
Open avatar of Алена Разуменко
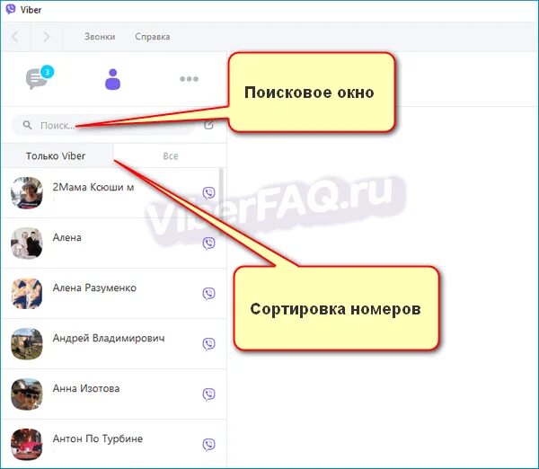point(27,293)
